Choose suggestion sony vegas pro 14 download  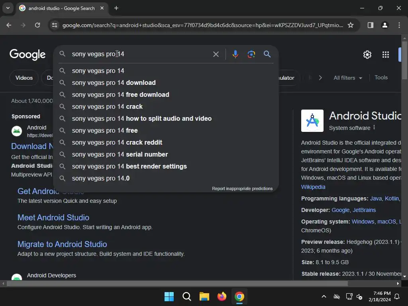[x=166, y=83]
